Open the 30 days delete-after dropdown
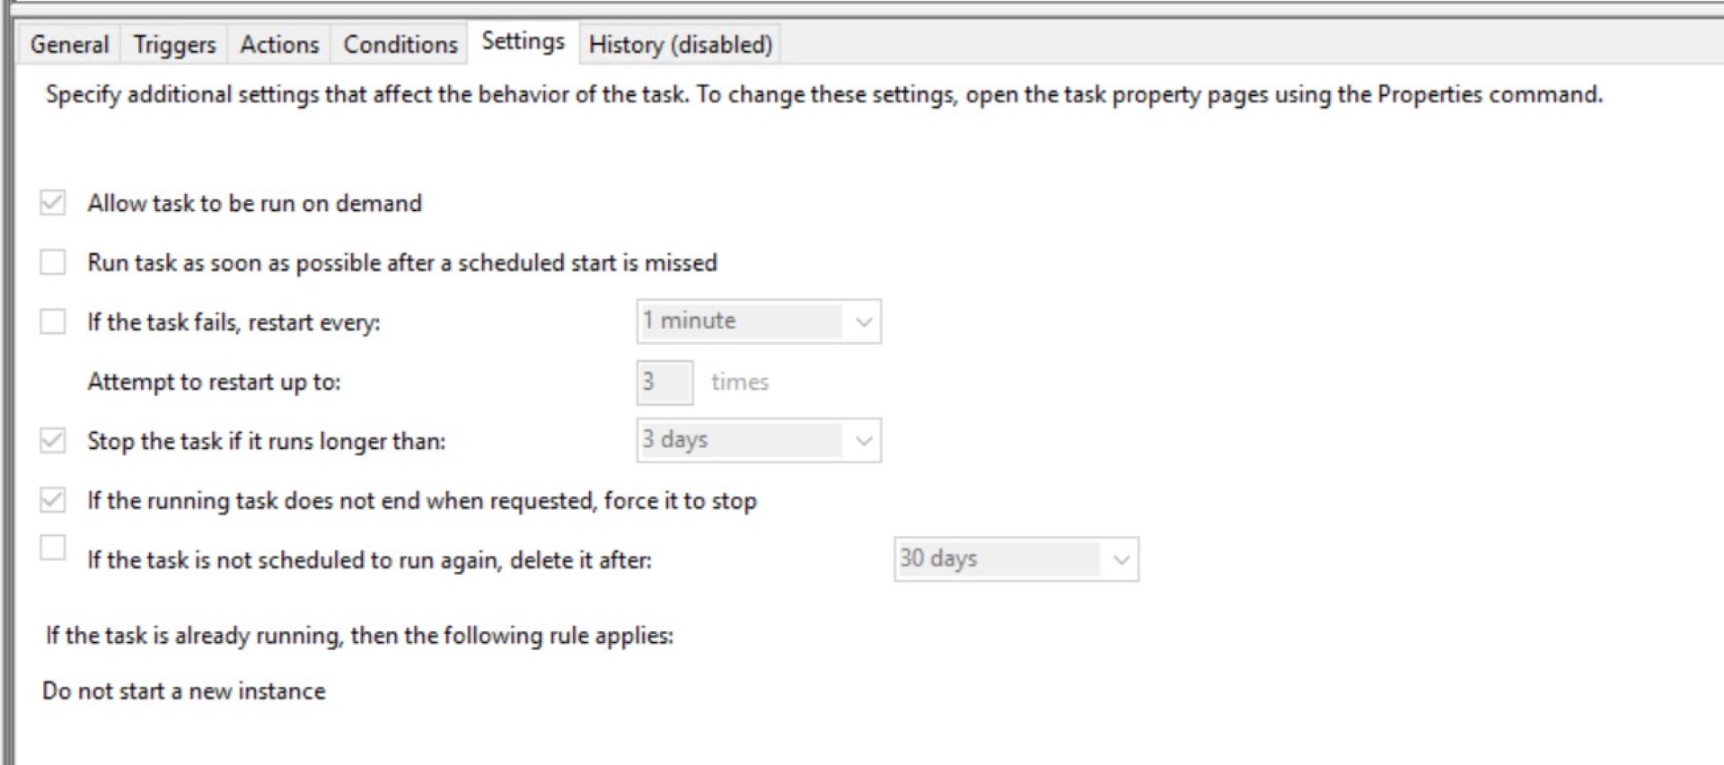The width and height of the screenshot is (1724, 765). pyautogui.click(x=998, y=559)
